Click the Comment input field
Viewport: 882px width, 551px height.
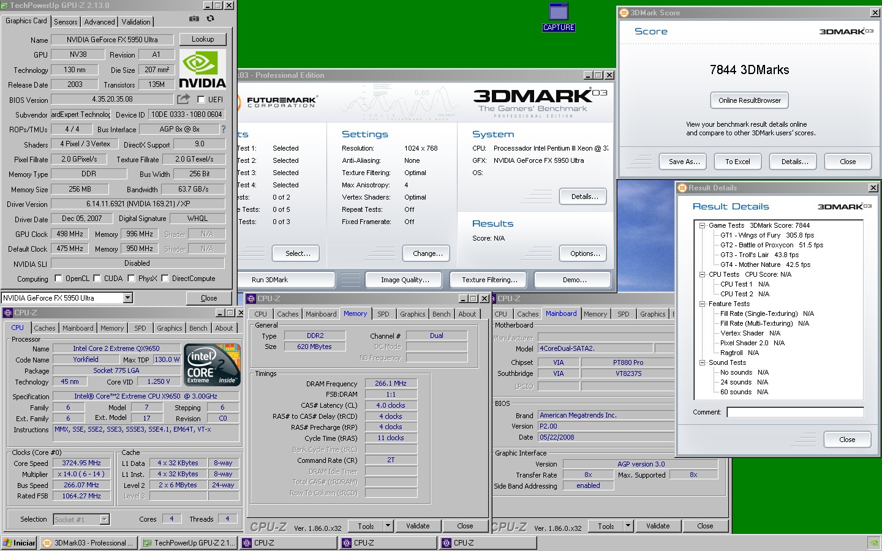click(795, 412)
